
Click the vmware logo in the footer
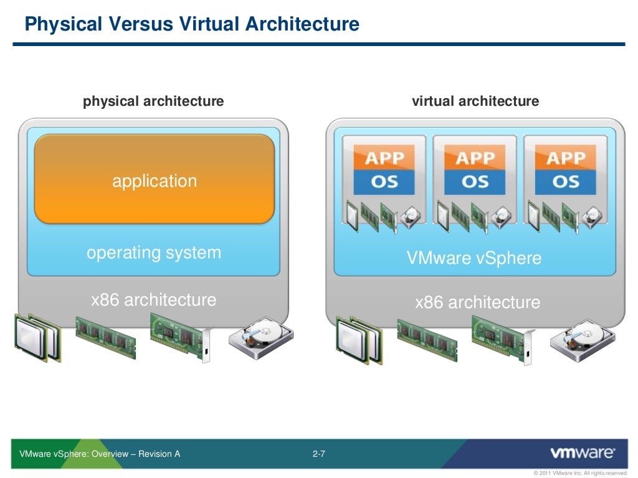583,452
